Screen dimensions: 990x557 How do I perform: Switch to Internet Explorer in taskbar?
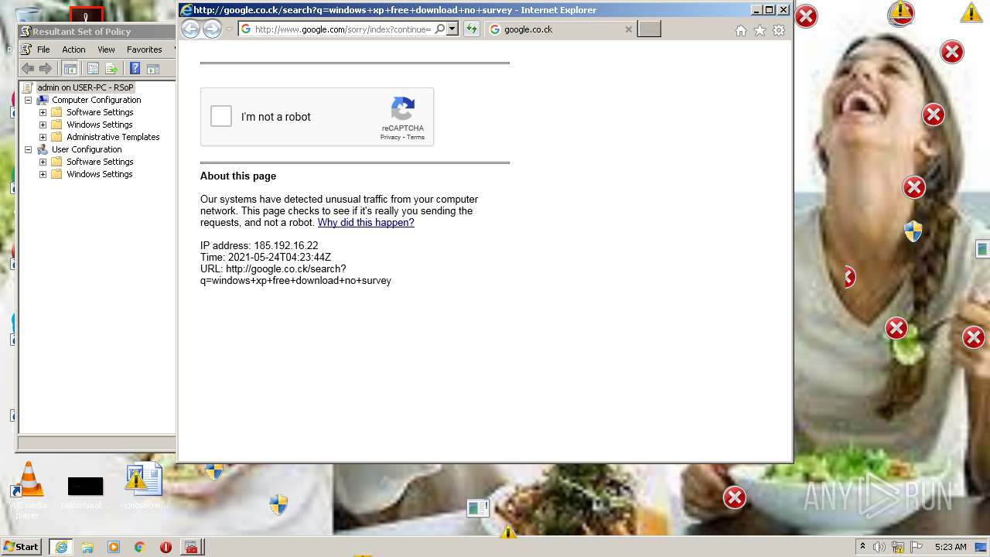click(x=60, y=547)
